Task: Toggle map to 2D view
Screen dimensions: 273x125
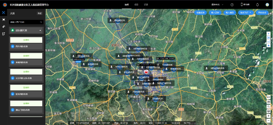Action: tap(269, 102)
